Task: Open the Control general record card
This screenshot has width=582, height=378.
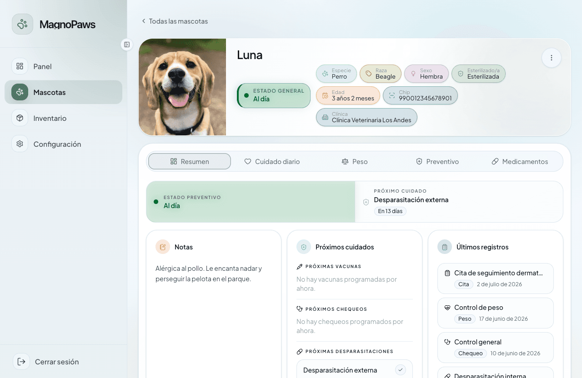Action: click(x=496, y=348)
